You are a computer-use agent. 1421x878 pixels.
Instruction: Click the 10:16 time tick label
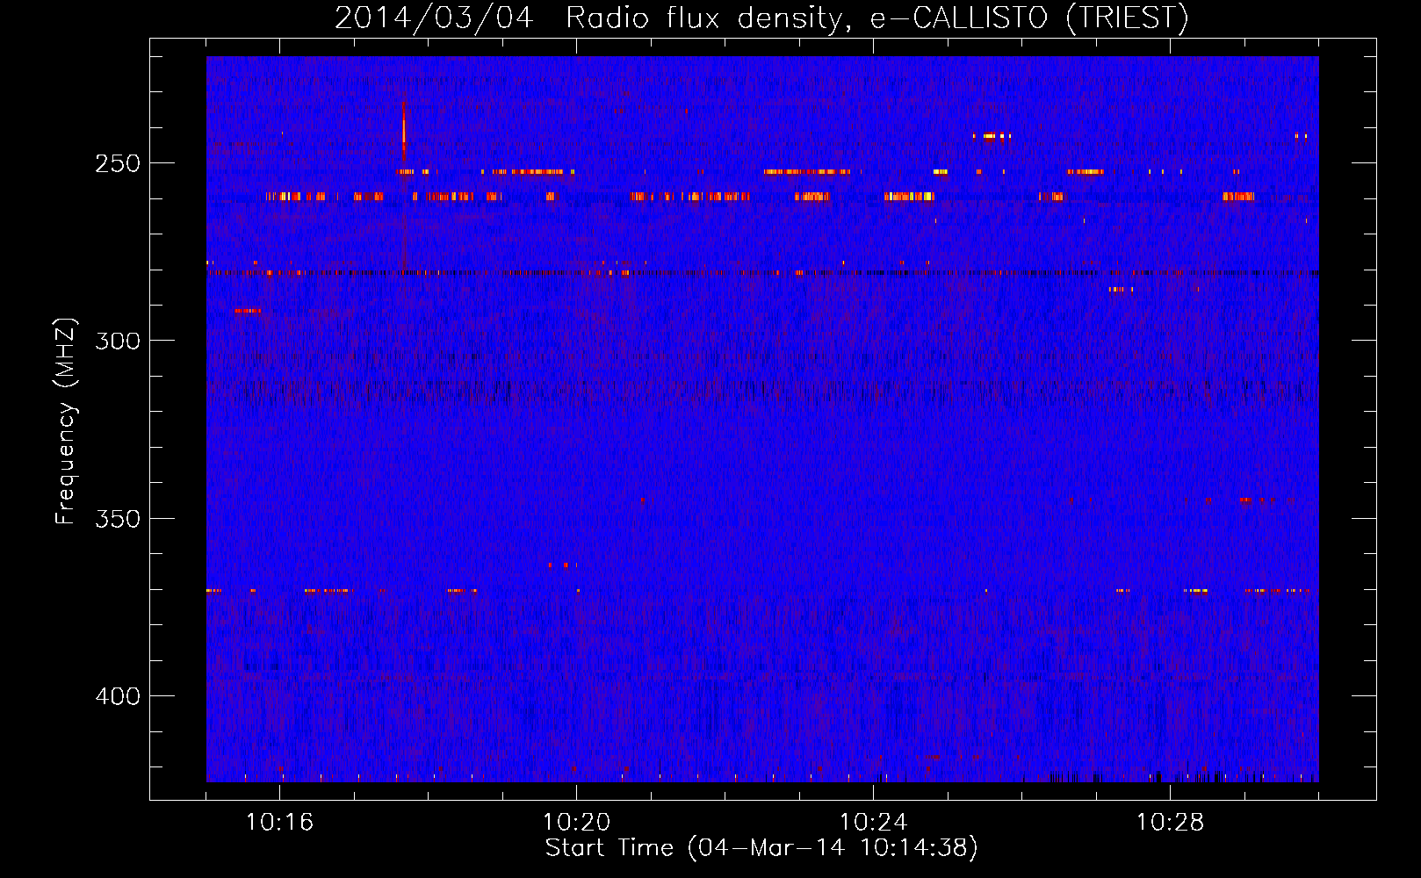click(280, 823)
